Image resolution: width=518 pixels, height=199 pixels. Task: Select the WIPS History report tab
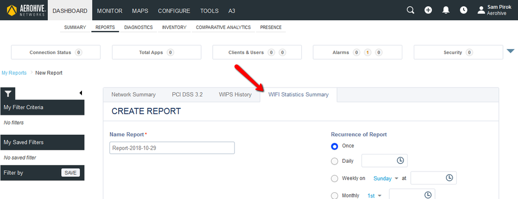(x=235, y=95)
